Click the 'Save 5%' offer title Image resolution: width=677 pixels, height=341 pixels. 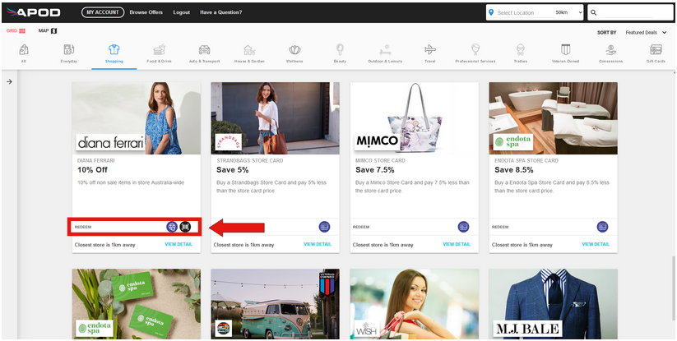click(x=232, y=170)
